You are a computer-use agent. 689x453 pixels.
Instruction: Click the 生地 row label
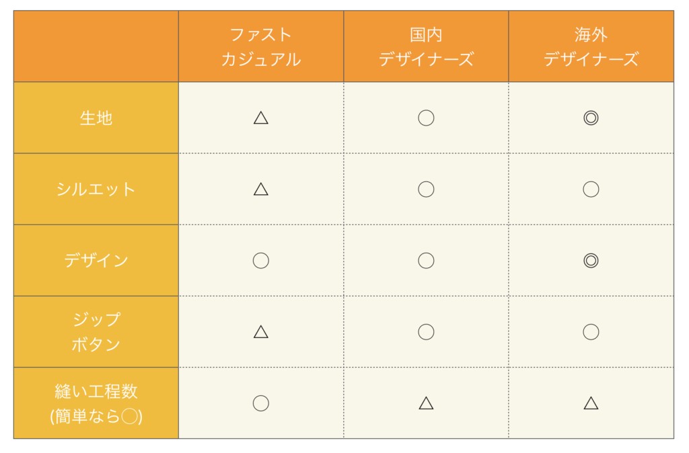pyautogui.click(x=96, y=118)
